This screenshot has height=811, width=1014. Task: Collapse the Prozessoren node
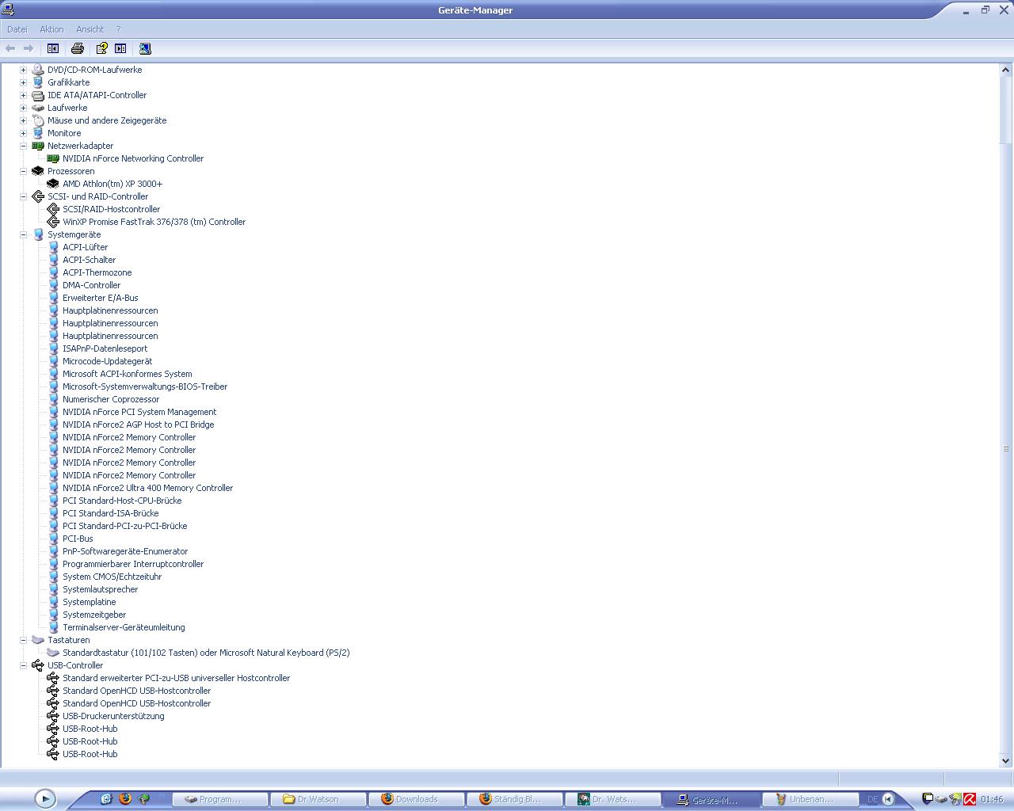coord(23,171)
